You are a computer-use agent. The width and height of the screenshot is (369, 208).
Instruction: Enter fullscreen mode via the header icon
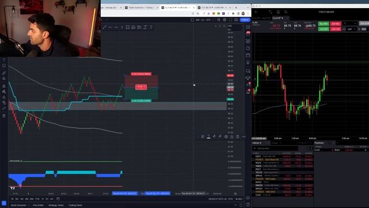230,20
